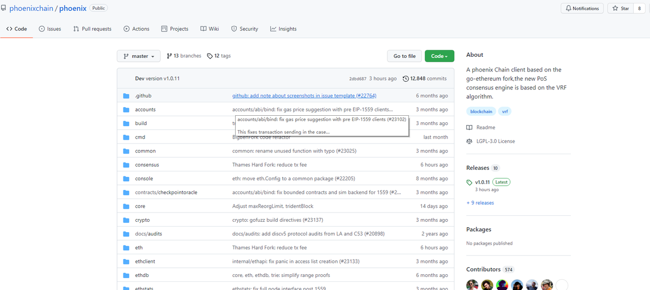Click the core folder icon
Image resolution: width=650 pixels, height=290 pixels.
pyautogui.click(x=126, y=206)
